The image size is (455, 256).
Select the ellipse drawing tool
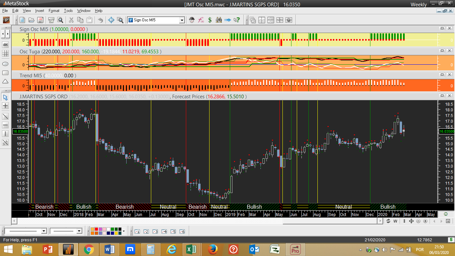[5, 63]
